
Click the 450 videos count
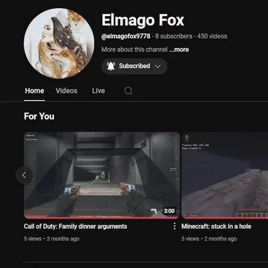pyautogui.click(x=212, y=36)
